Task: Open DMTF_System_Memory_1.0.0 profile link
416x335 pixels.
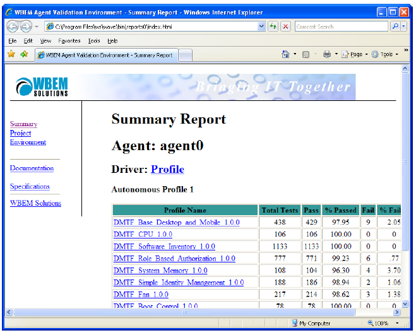Action: [160, 271]
